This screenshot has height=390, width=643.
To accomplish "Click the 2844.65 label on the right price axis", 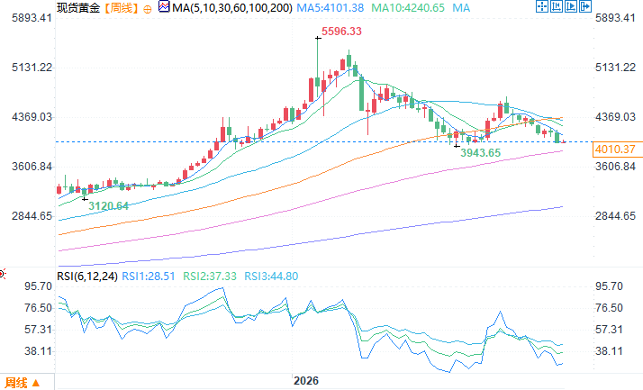I will 615,216.
